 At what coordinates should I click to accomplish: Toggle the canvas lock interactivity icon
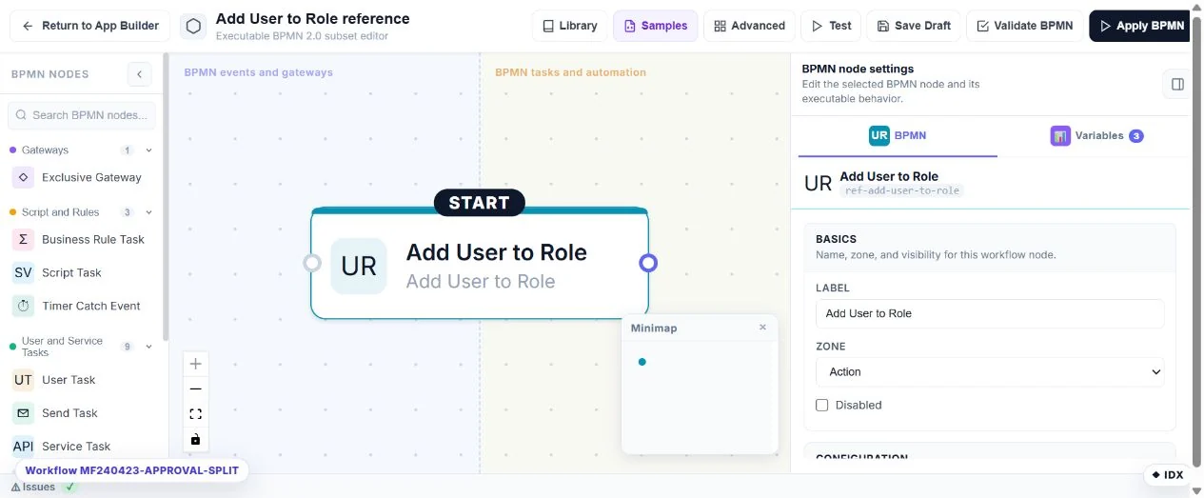195,439
